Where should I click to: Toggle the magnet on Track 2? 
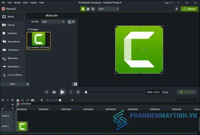point(13,116)
